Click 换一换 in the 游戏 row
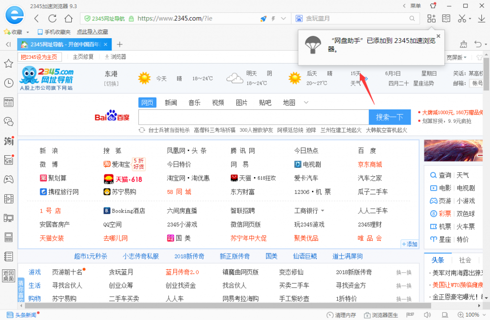Viewport: 490px width, 320px height. coord(404,273)
